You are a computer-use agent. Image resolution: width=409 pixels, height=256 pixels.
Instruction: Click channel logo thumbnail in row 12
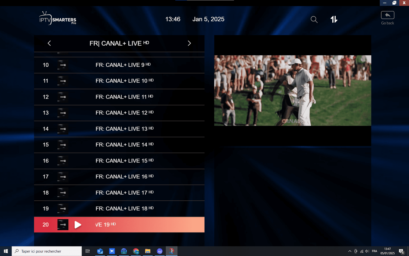63,97
